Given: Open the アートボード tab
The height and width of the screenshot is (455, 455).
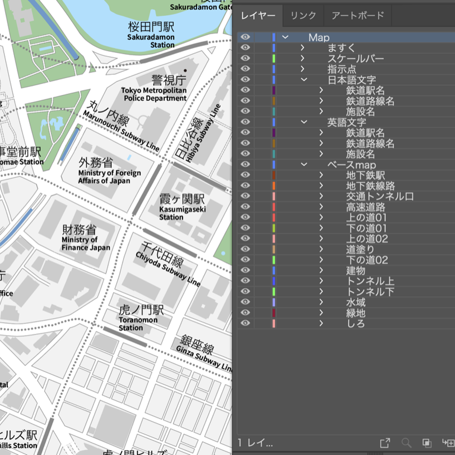Looking at the screenshot, I should pos(358,15).
